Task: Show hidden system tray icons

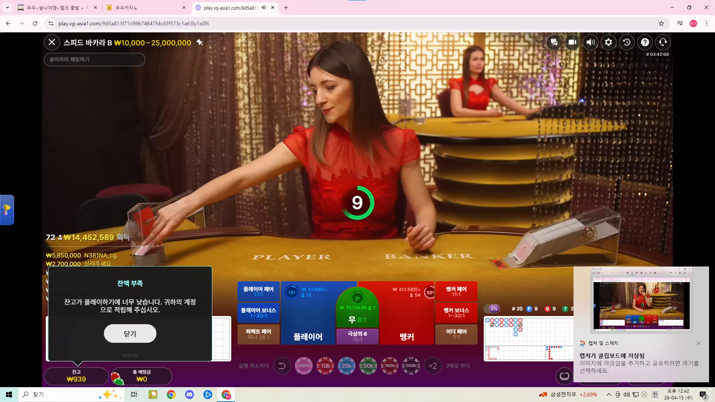Action: [x=608, y=395]
